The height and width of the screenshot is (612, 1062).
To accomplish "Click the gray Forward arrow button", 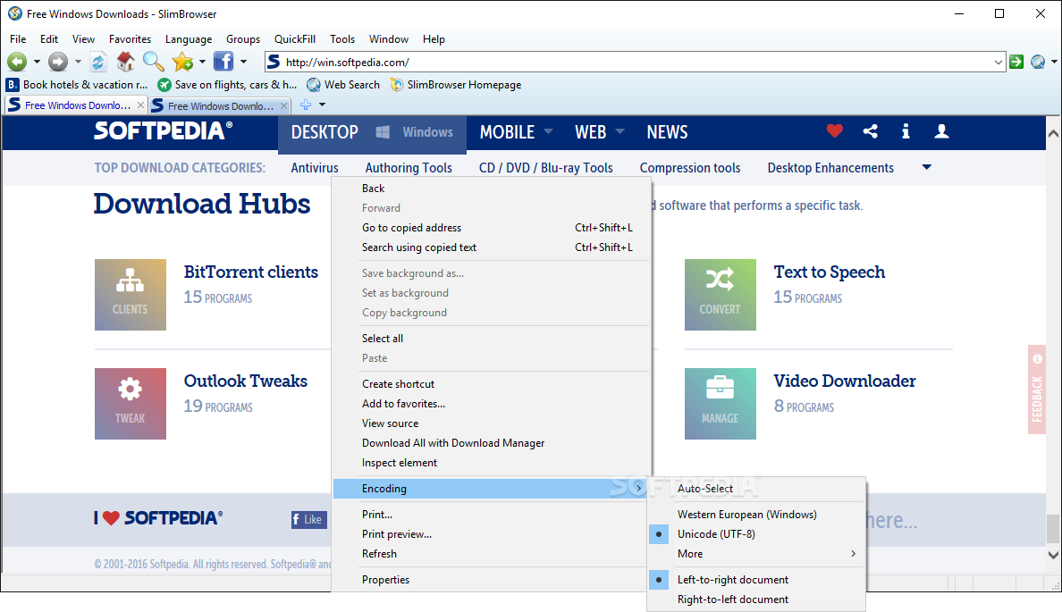I will tap(58, 62).
